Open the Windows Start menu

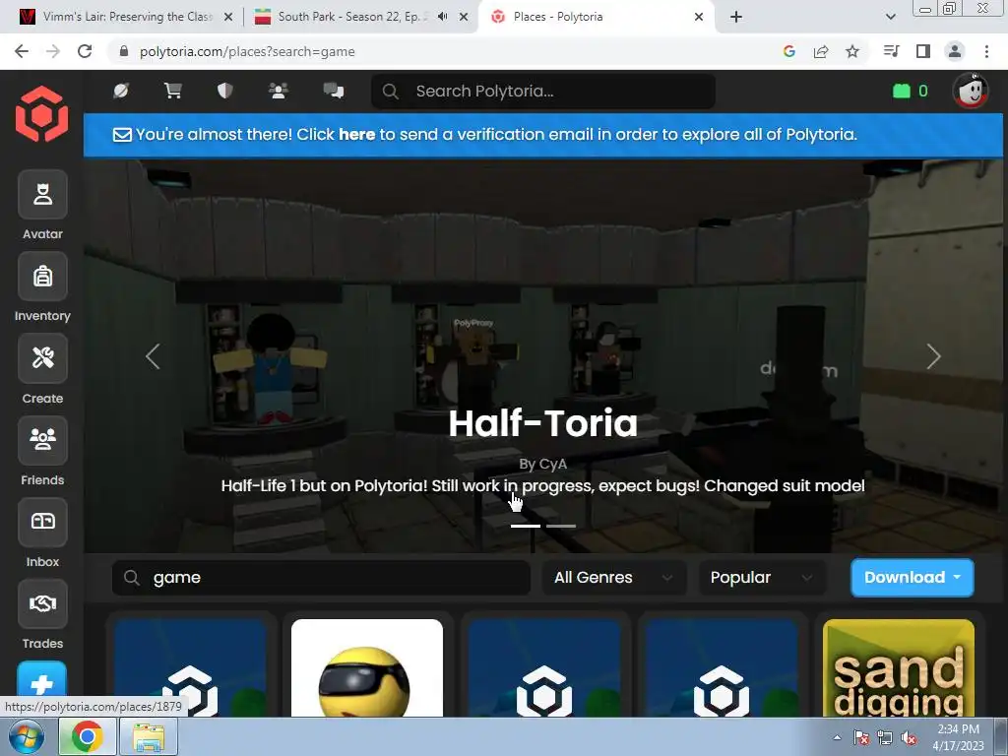tap(27, 736)
